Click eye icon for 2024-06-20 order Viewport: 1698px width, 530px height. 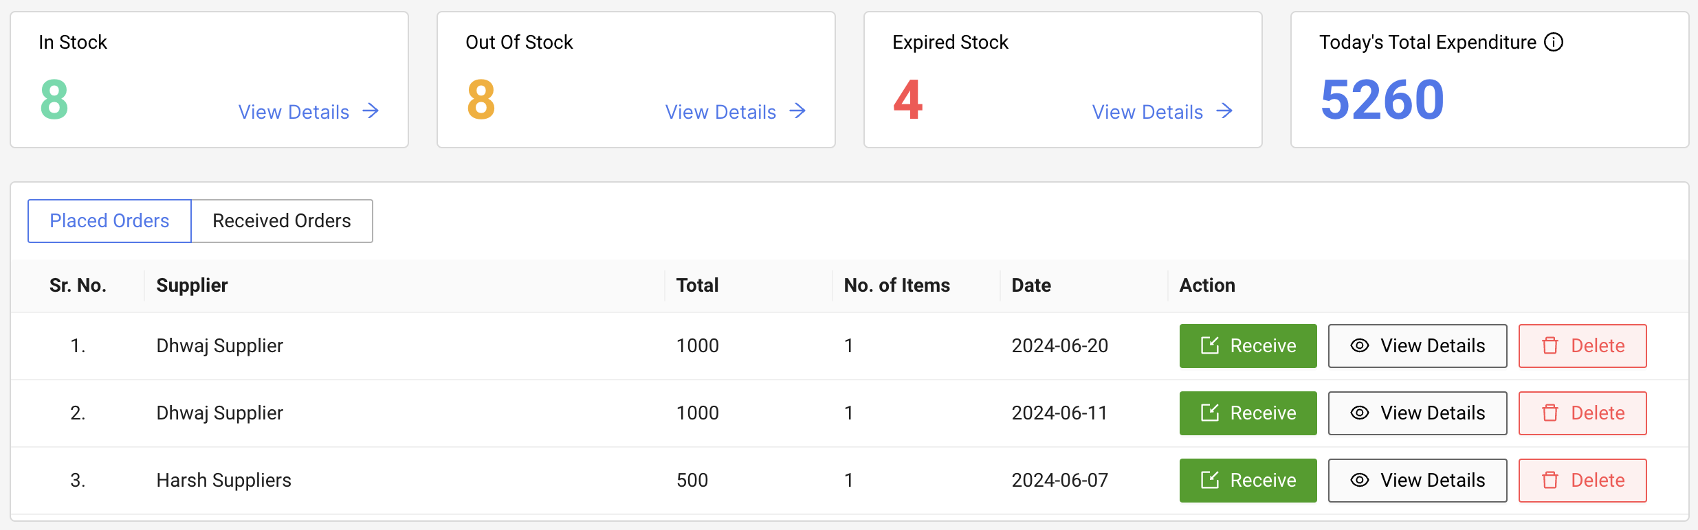click(x=1359, y=346)
